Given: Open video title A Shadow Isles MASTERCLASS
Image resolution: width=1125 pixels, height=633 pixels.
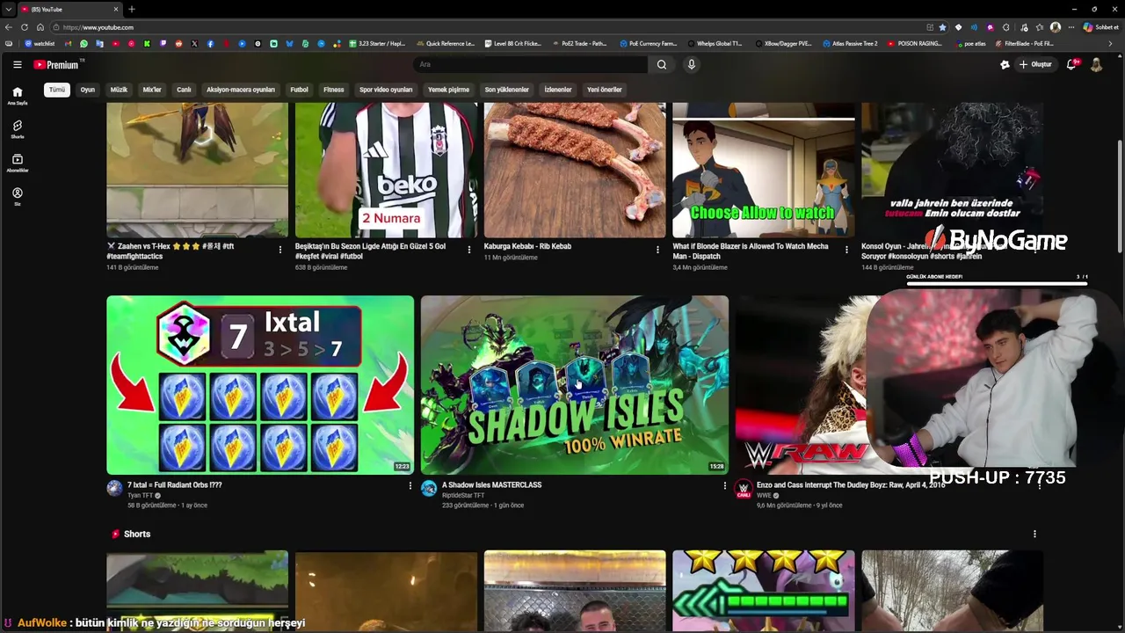Looking at the screenshot, I should point(491,484).
